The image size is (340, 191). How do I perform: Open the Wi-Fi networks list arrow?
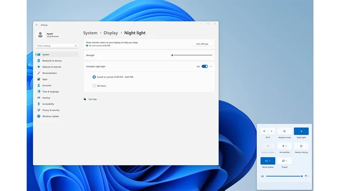[272, 131]
